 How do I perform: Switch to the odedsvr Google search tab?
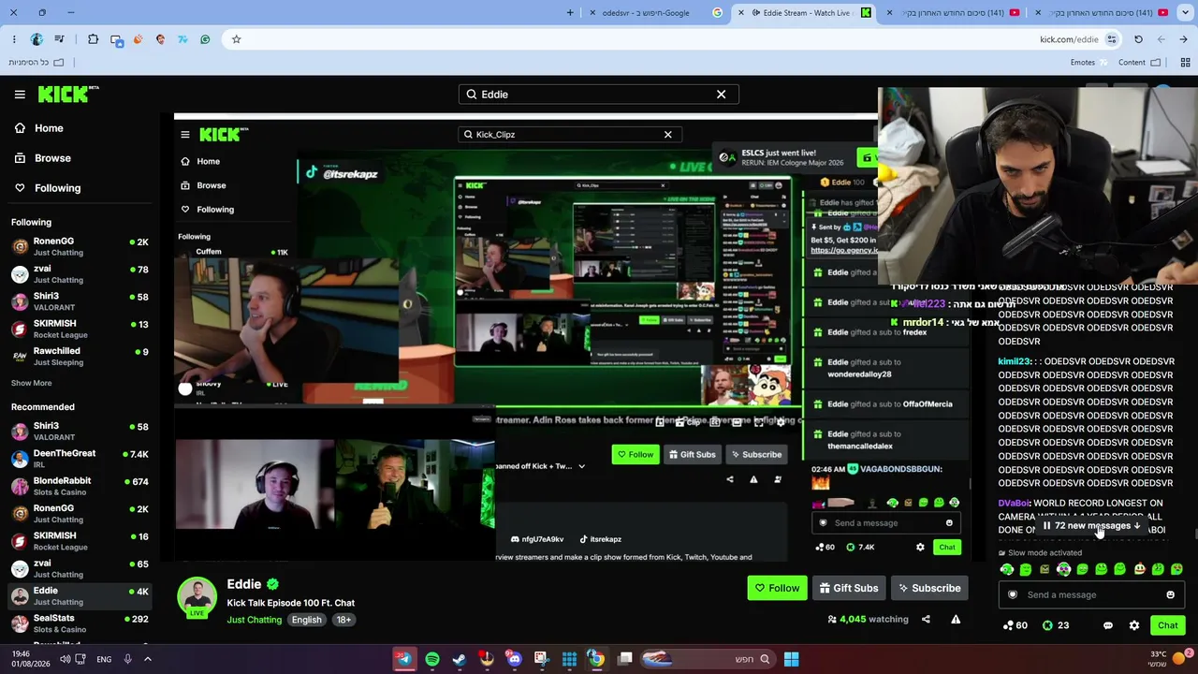(655, 13)
